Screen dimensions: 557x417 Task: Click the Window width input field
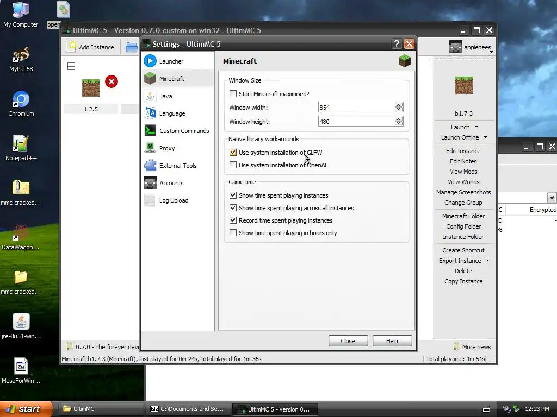(x=356, y=108)
